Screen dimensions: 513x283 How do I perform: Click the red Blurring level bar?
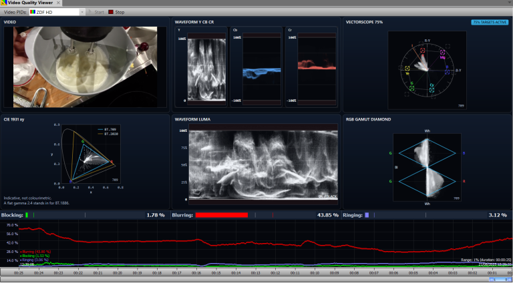tap(222, 215)
